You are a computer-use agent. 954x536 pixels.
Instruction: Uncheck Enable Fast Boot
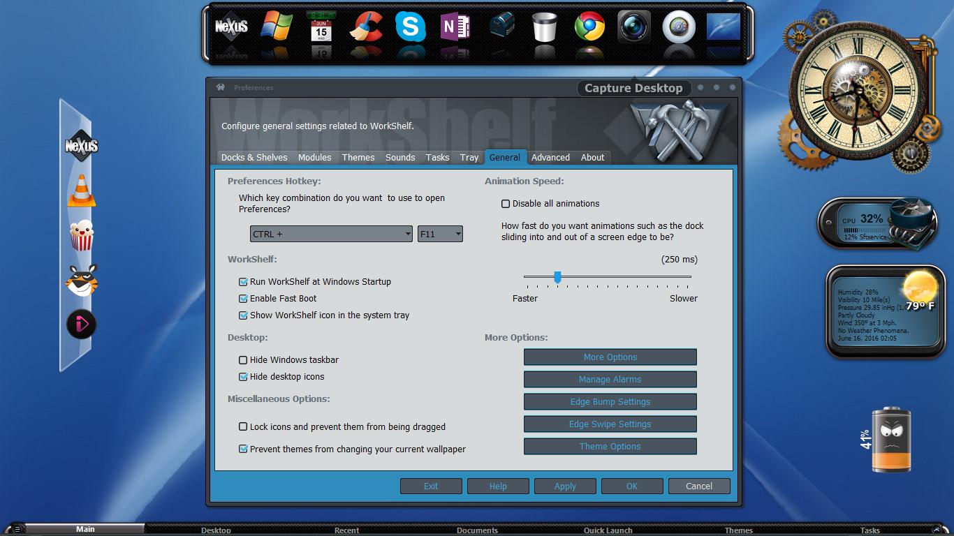tap(243, 299)
